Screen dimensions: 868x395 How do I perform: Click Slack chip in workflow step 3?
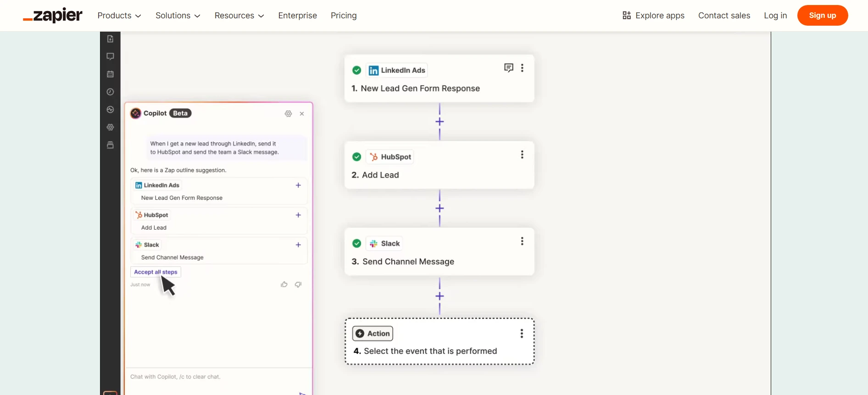tap(384, 243)
